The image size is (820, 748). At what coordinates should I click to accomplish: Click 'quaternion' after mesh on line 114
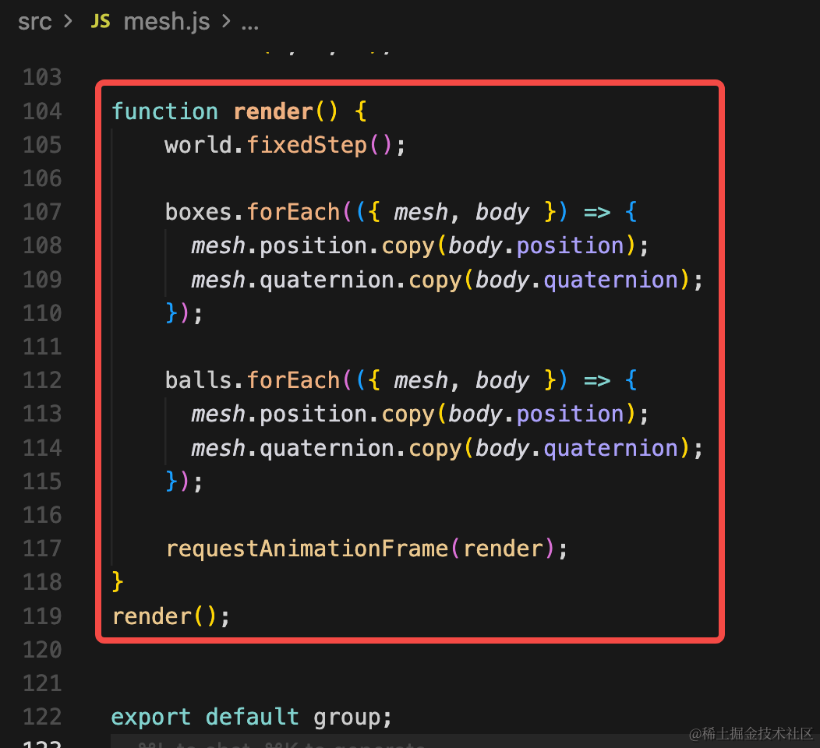pos(327,449)
